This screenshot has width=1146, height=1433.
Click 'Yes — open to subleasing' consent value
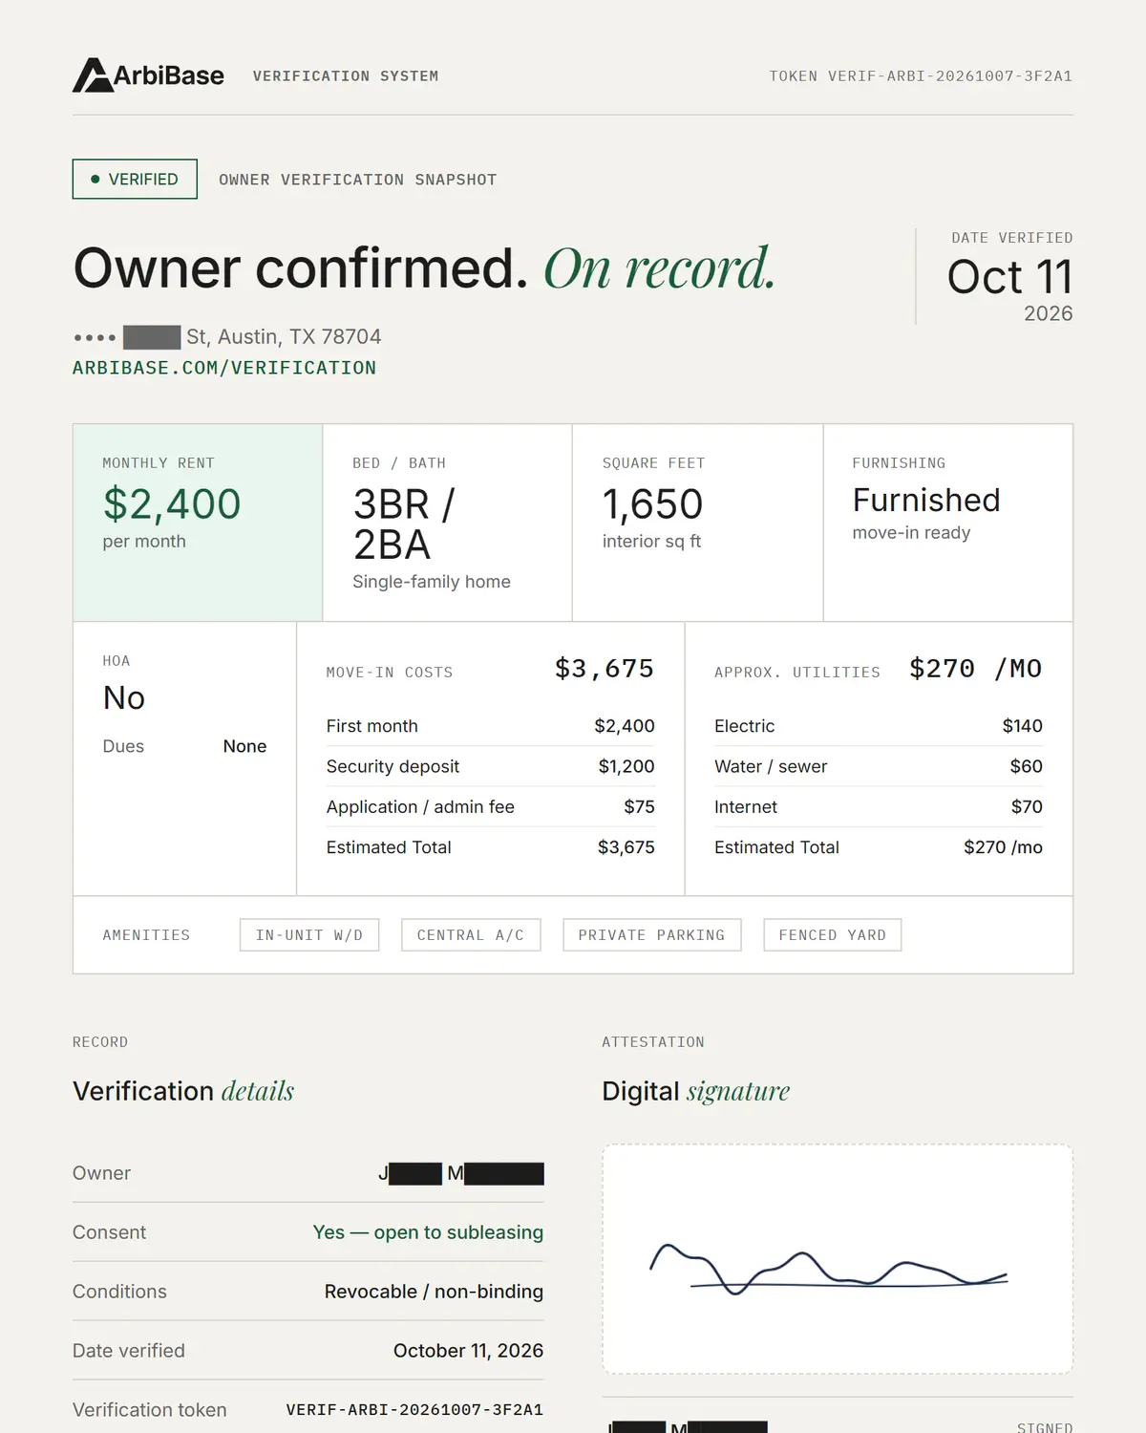pyautogui.click(x=428, y=1232)
